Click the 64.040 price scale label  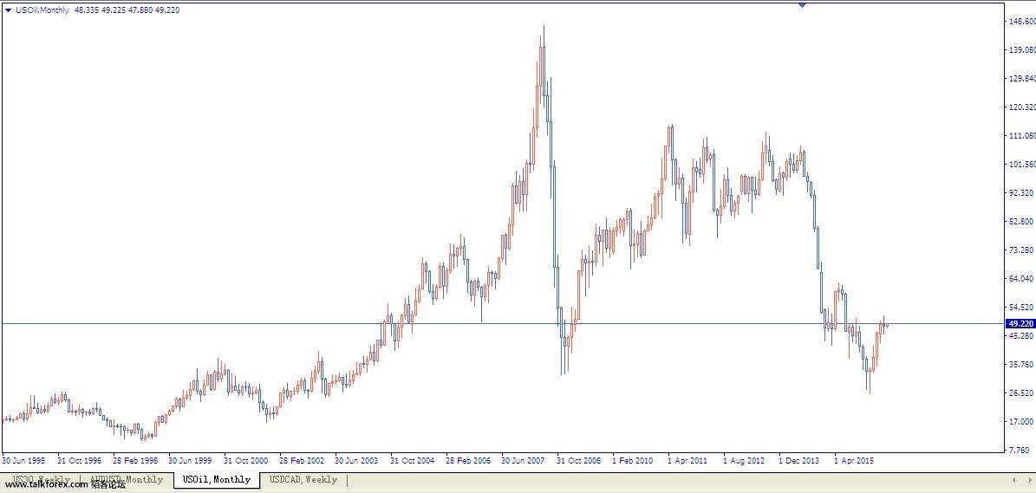coord(1021,278)
